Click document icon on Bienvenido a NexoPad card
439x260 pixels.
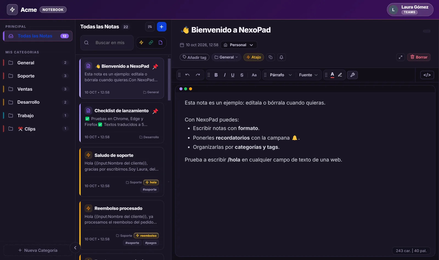tap(88, 66)
